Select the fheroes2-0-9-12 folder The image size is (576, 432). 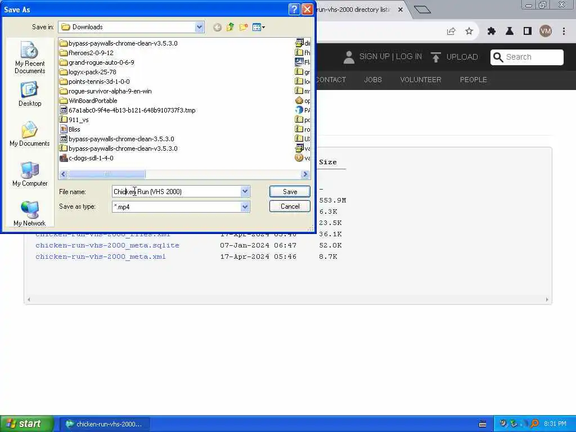point(87,53)
